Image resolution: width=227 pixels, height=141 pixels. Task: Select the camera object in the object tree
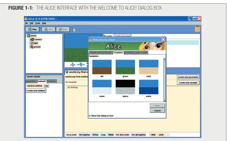[x=36, y=39]
